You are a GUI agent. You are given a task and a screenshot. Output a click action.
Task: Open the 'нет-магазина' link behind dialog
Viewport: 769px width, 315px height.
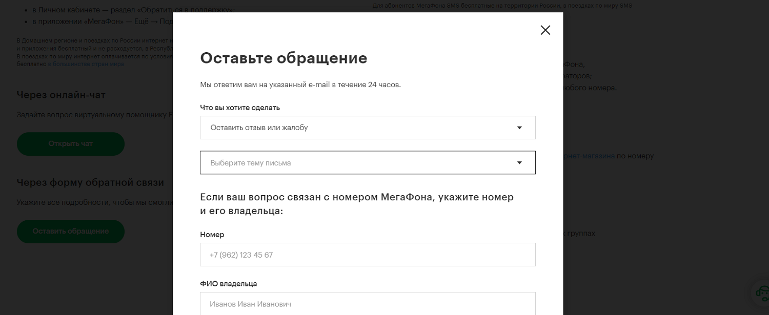pyautogui.click(x=589, y=156)
